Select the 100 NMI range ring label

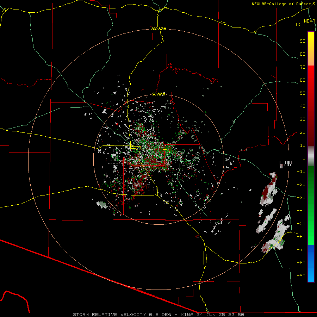click(158, 29)
